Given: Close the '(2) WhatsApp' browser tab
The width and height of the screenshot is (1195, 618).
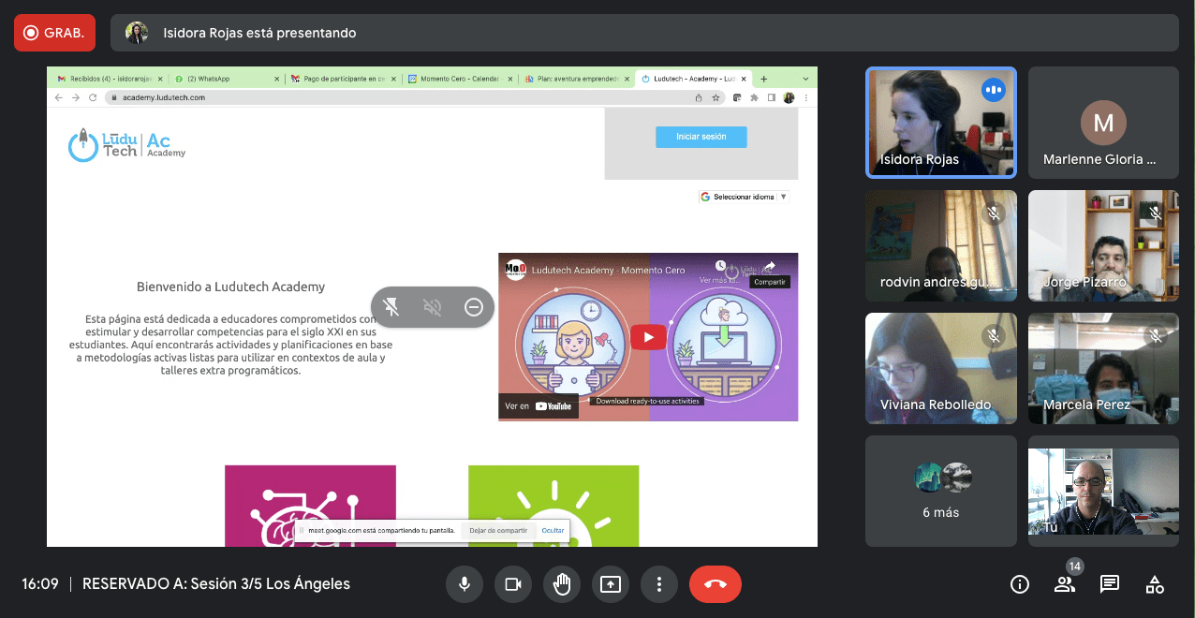Looking at the screenshot, I should [278, 79].
